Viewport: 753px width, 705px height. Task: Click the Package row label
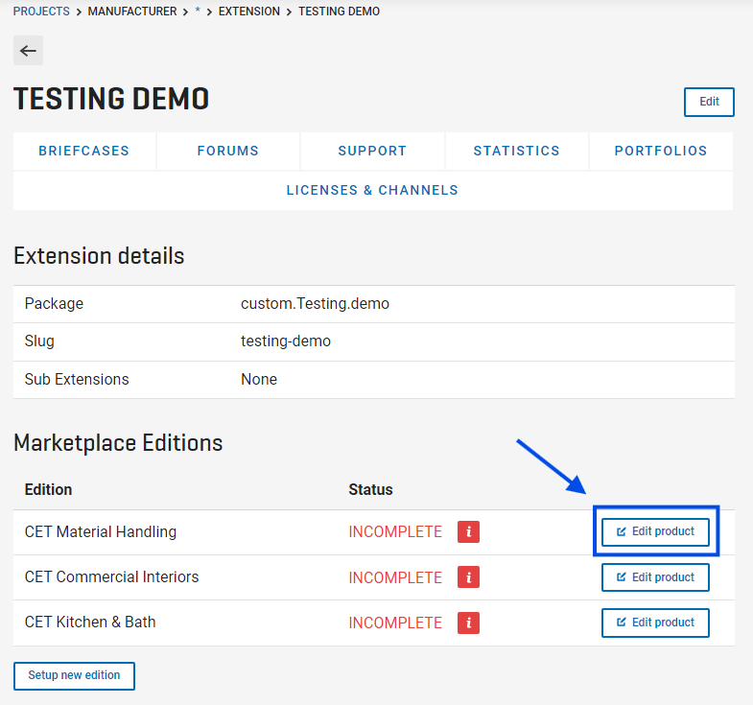coord(54,303)
